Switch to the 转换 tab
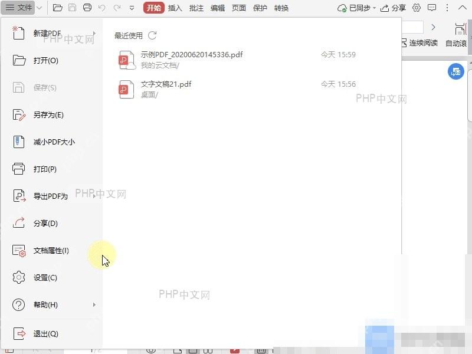 point(281,8)
